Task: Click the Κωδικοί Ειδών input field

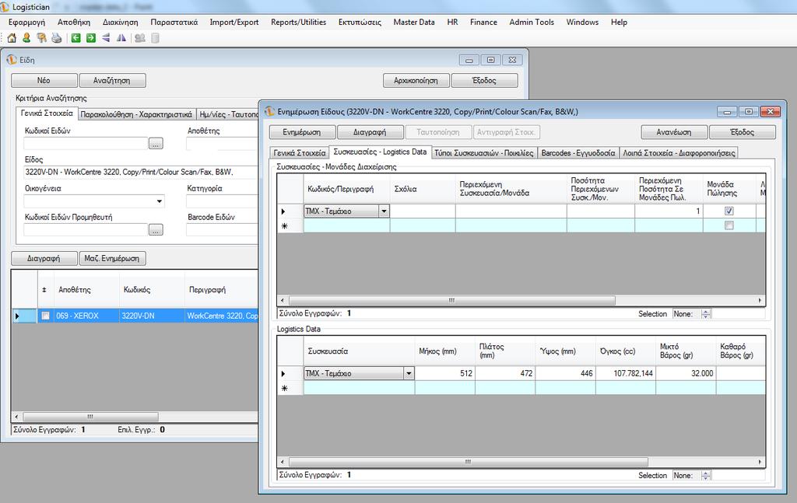Action: tap(86, 144)
